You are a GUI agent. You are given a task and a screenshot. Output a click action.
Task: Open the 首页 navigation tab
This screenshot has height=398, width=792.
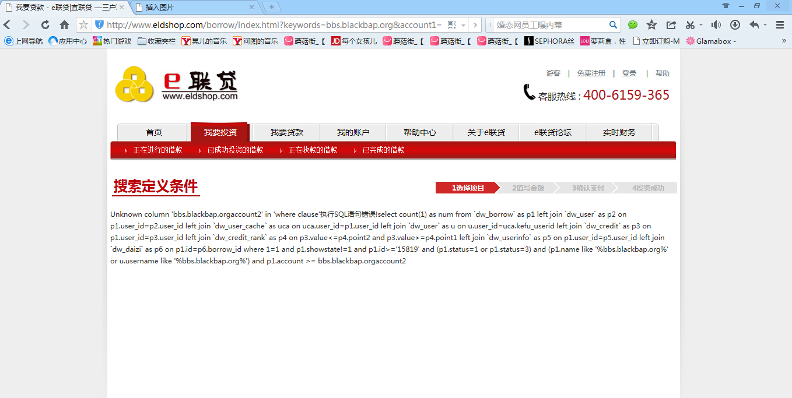pyautogui.click(x=154, y=132)
